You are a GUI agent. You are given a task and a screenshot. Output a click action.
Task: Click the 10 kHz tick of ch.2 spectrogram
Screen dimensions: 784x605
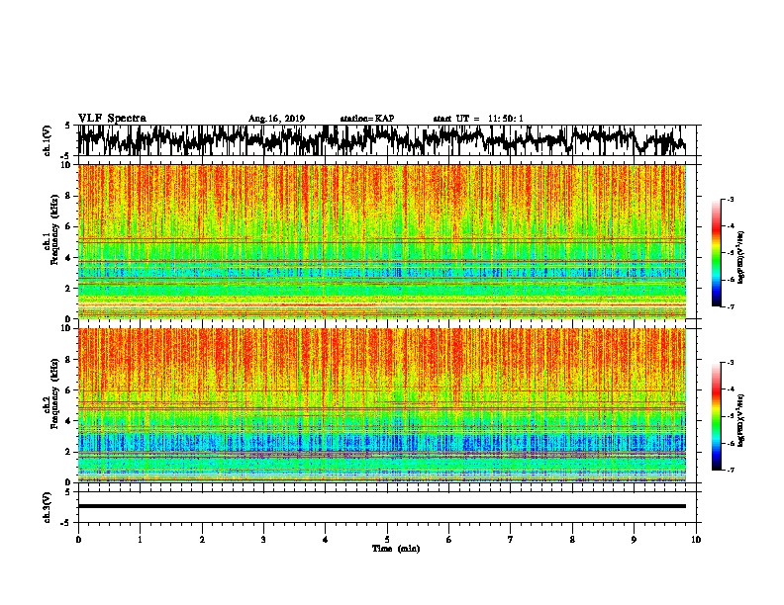(66, 328)
